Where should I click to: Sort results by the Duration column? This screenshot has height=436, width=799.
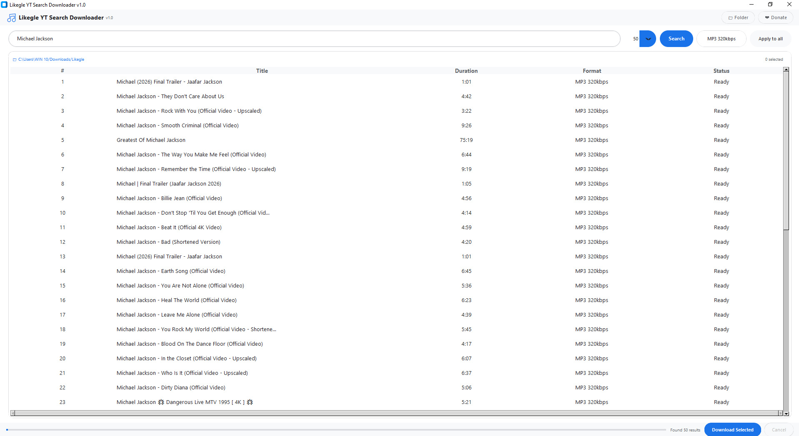[466, 71]
